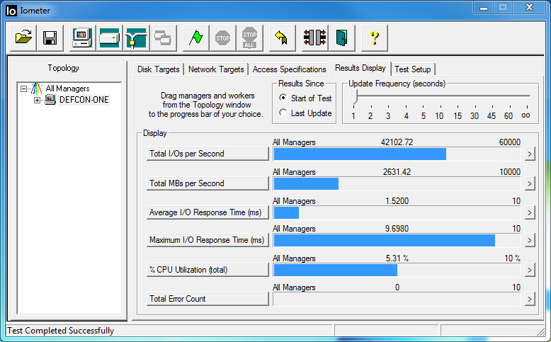Image resolution: width=551 pixels, height=342 pixels.
Task: Switch to the Access Specifications tab
Action: pos(289,69)
